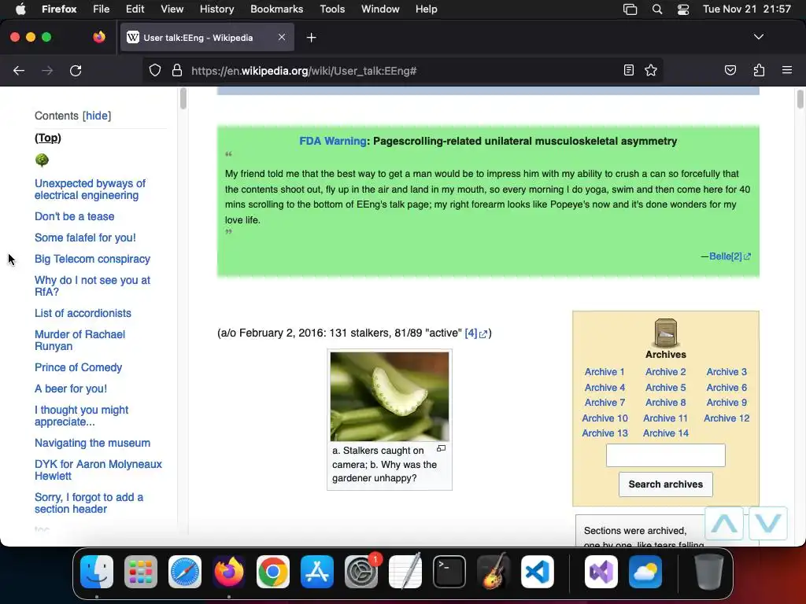The height and width of the screenshot is (604, 806).
Task: Close the User talk:EEng tab
Action: (282, 37)
